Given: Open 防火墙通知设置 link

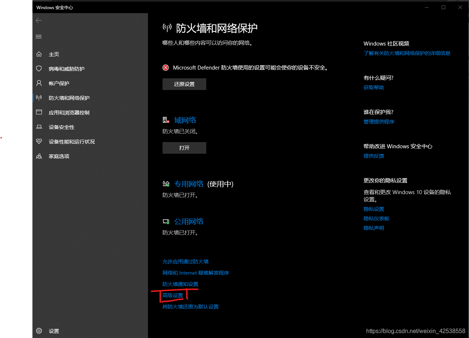Looking at the screenshot, I should pos(180,284).
